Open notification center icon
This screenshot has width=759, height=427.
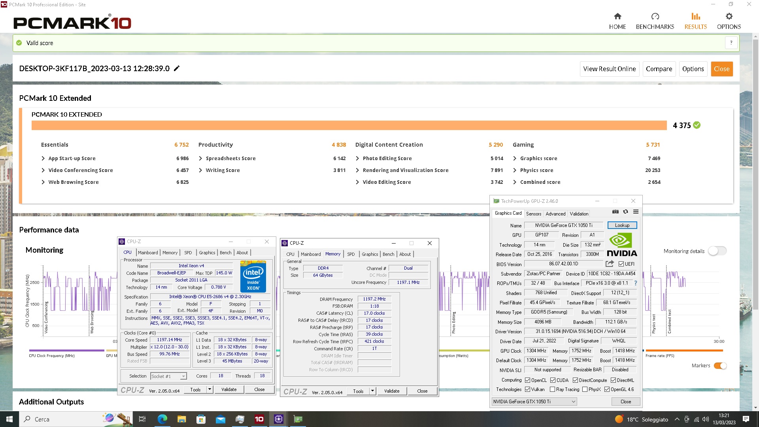(x=746, y=419)
